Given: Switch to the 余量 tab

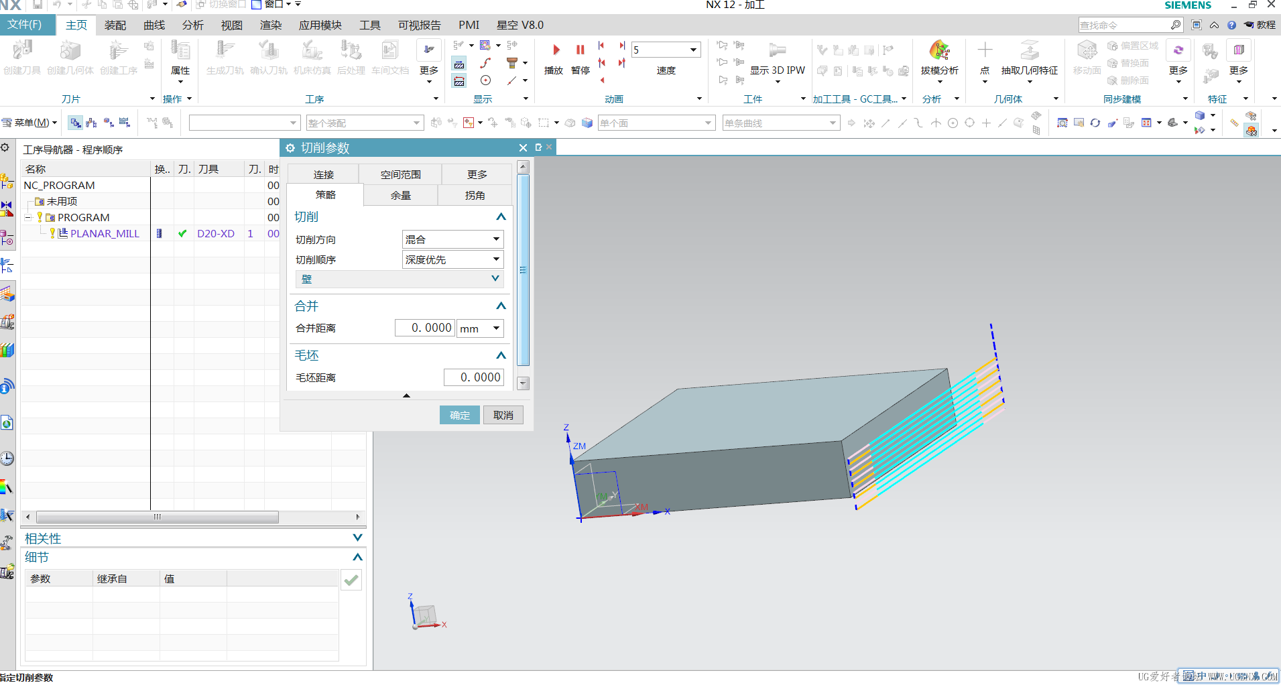Looking at the screenshot, I should pyautogui.click(x=401, y=195).
